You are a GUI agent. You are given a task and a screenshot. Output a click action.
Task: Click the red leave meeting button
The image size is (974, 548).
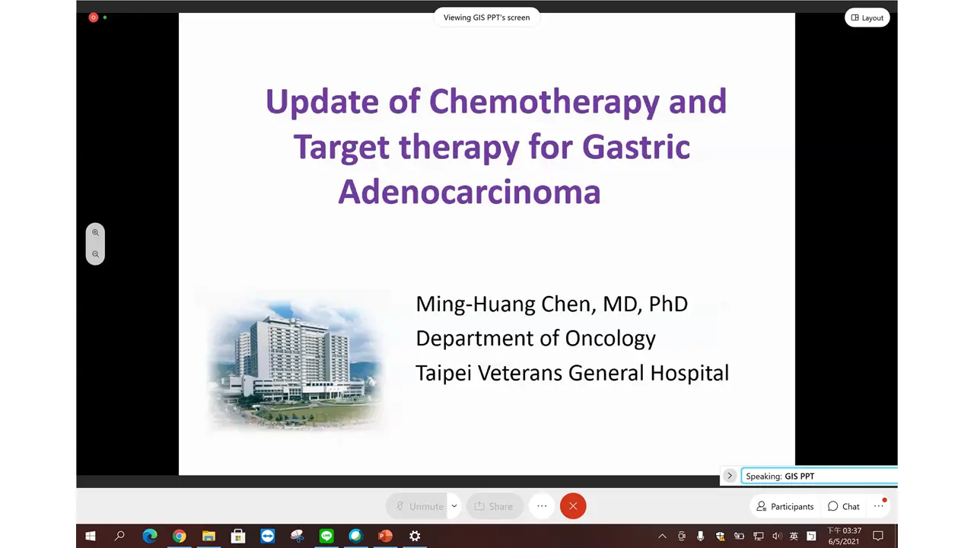(573, 506)
